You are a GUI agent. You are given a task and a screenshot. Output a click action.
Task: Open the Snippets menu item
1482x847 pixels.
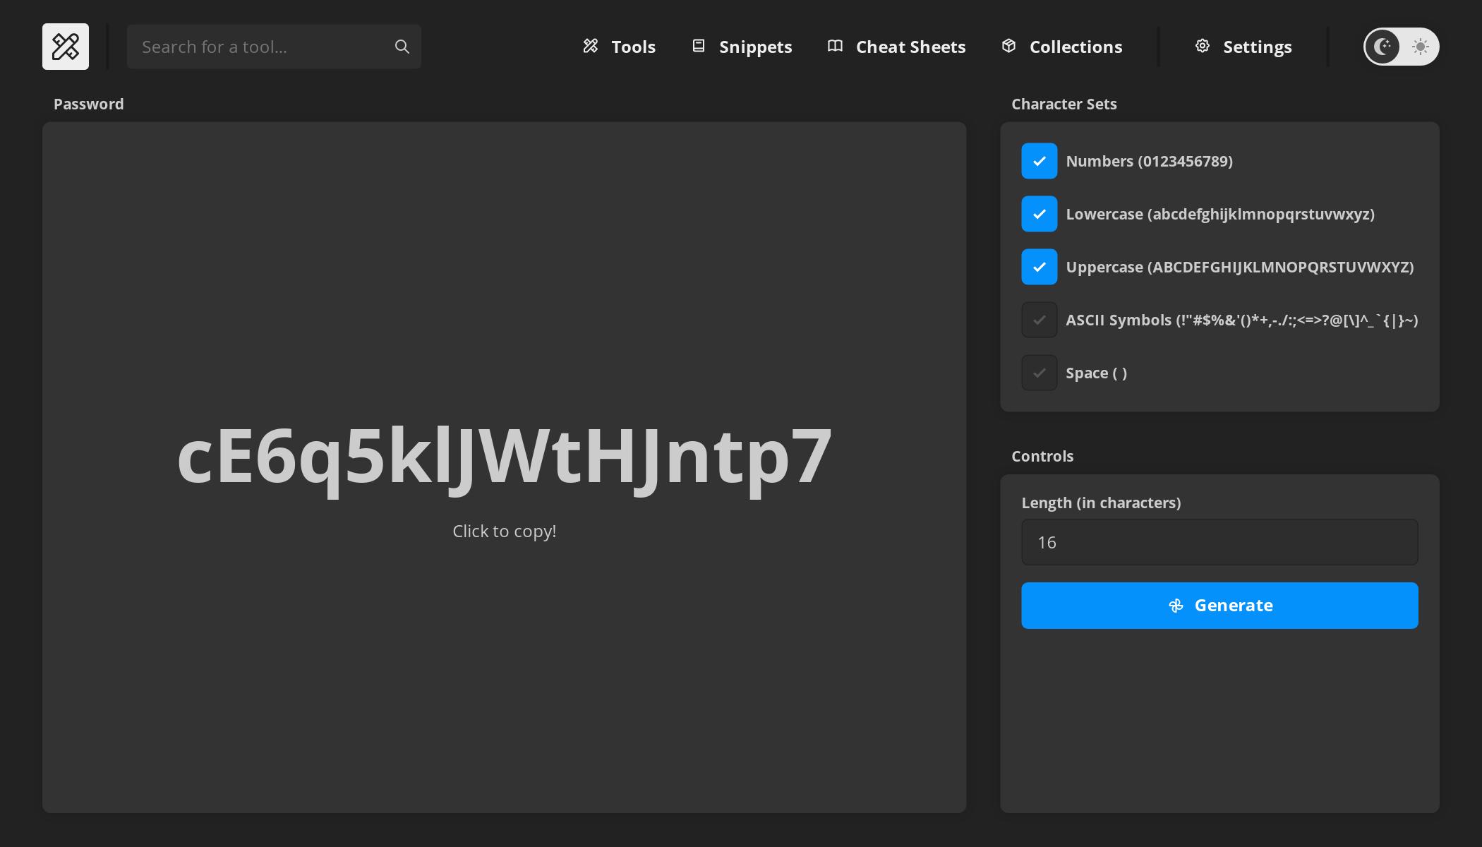742,47
